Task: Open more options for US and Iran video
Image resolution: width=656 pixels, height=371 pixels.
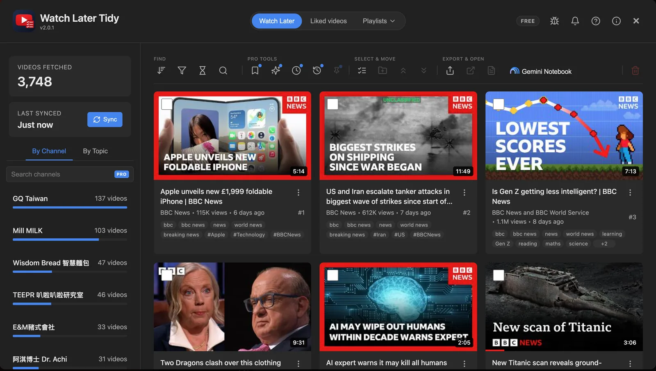Action: click(x=464, y=192)
